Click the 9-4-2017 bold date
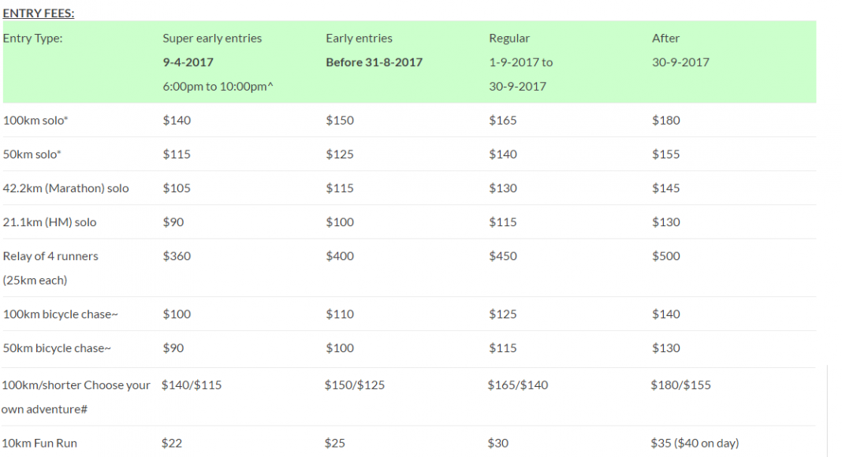This screenshot has height=457, width=842. (x=188, y=62)
